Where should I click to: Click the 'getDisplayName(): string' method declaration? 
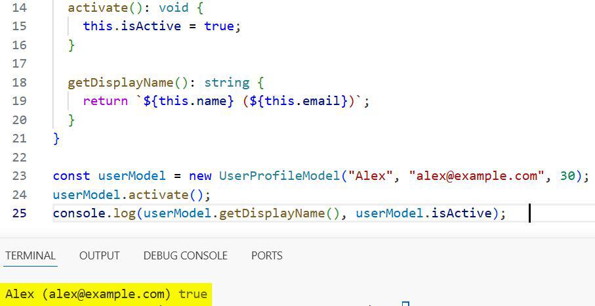click(159, 83)
